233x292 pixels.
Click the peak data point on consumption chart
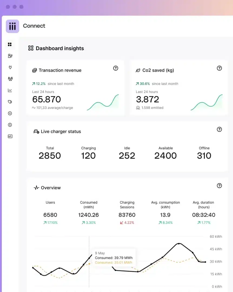179,243
